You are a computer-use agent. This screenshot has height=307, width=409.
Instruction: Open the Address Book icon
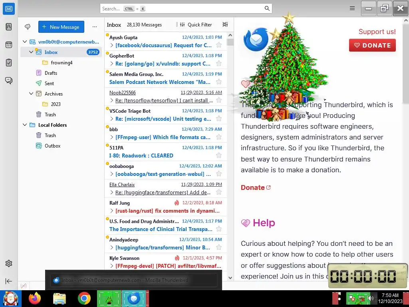coord(9,27)
